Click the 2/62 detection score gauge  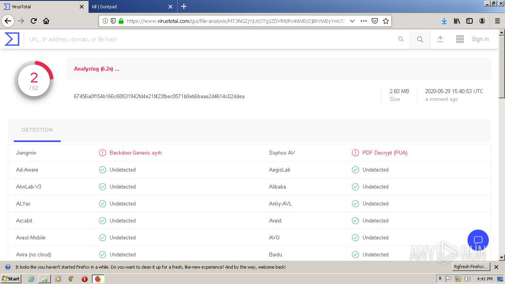pos(34,80)
